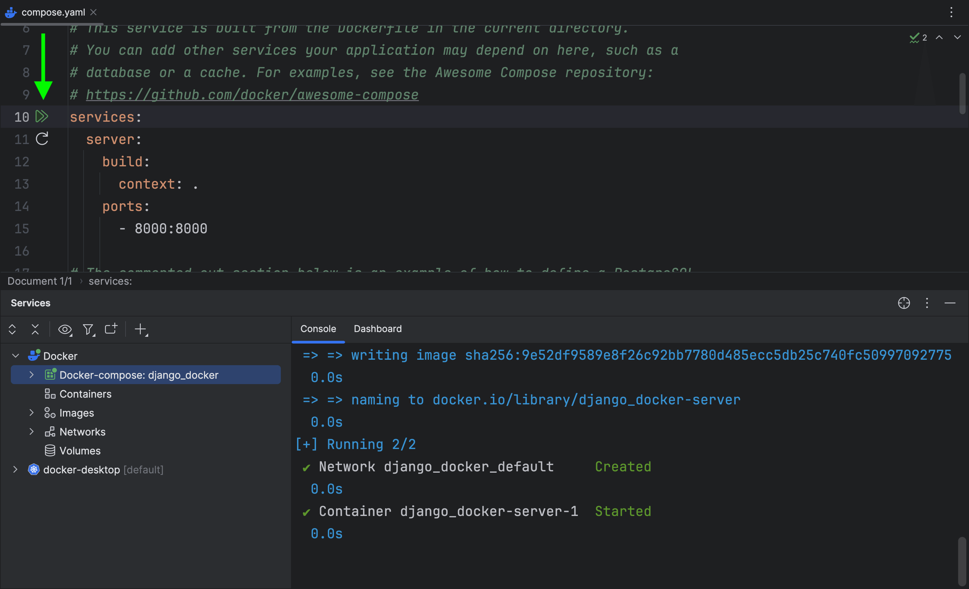This screenshot has height=589, width=969.
Task: Open the Filter options in Services
Action: (89, 329)
